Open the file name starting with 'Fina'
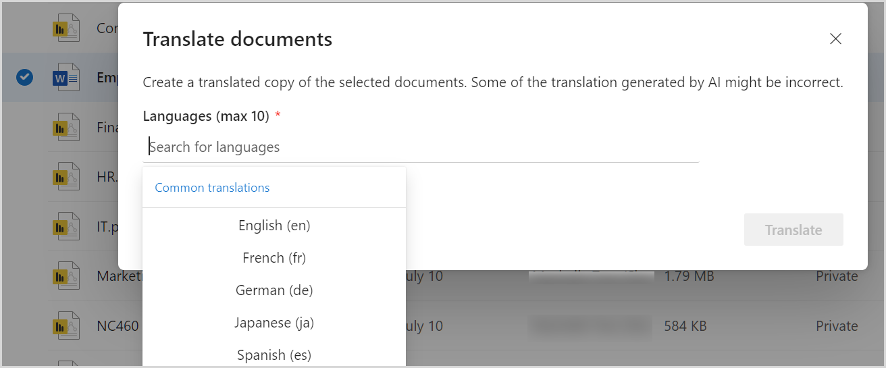Viewport: 886px width, 368px height. tap(108, 127)
